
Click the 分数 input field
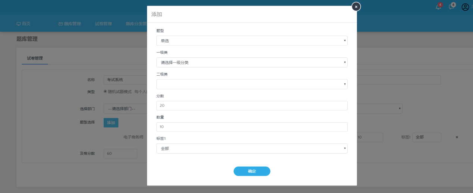tap(252, 105)
